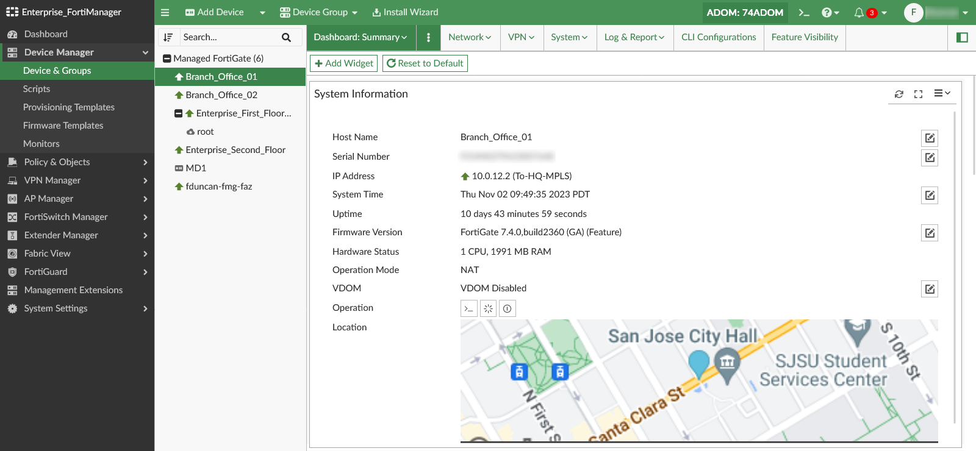The width and height of the screenshot is (976, 451).
Task: Collapse the Managed FortiGate group
Action: click(167, 59)
